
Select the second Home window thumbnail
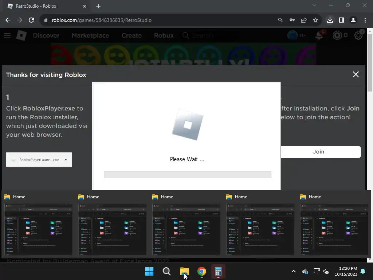pos(112,229)
